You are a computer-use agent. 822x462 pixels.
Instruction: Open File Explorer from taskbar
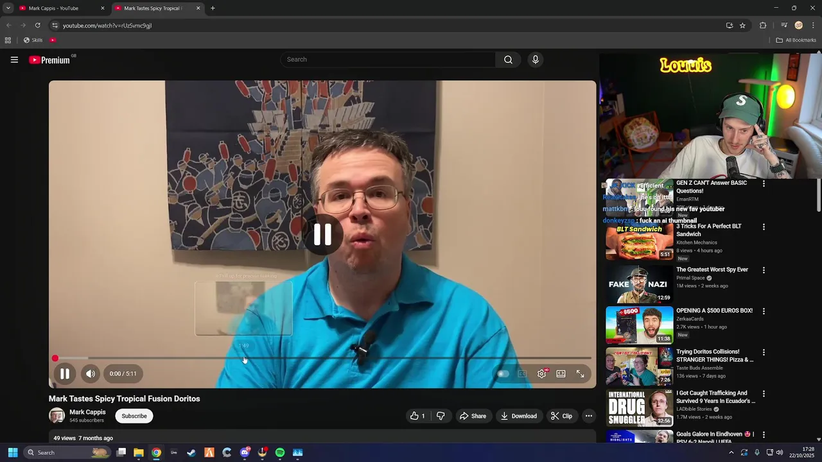point(138,452)
